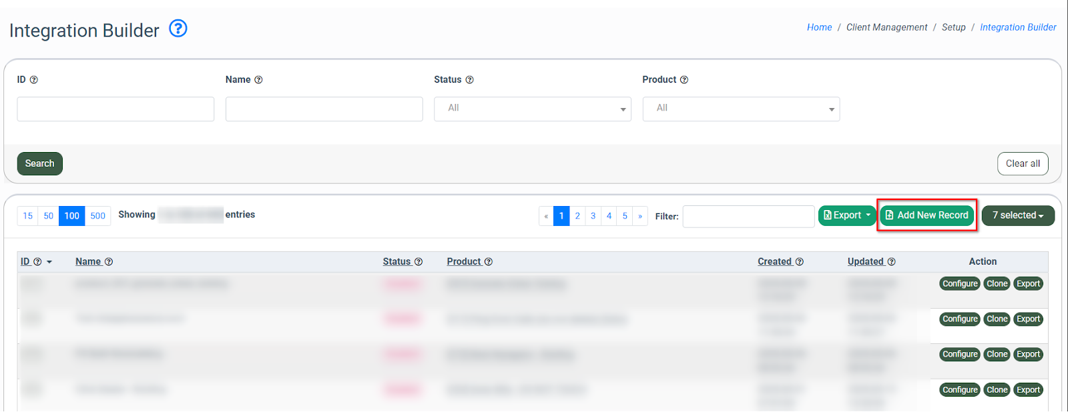Go to page 3 of results
1068x412 pixels.
pos(593,216)
